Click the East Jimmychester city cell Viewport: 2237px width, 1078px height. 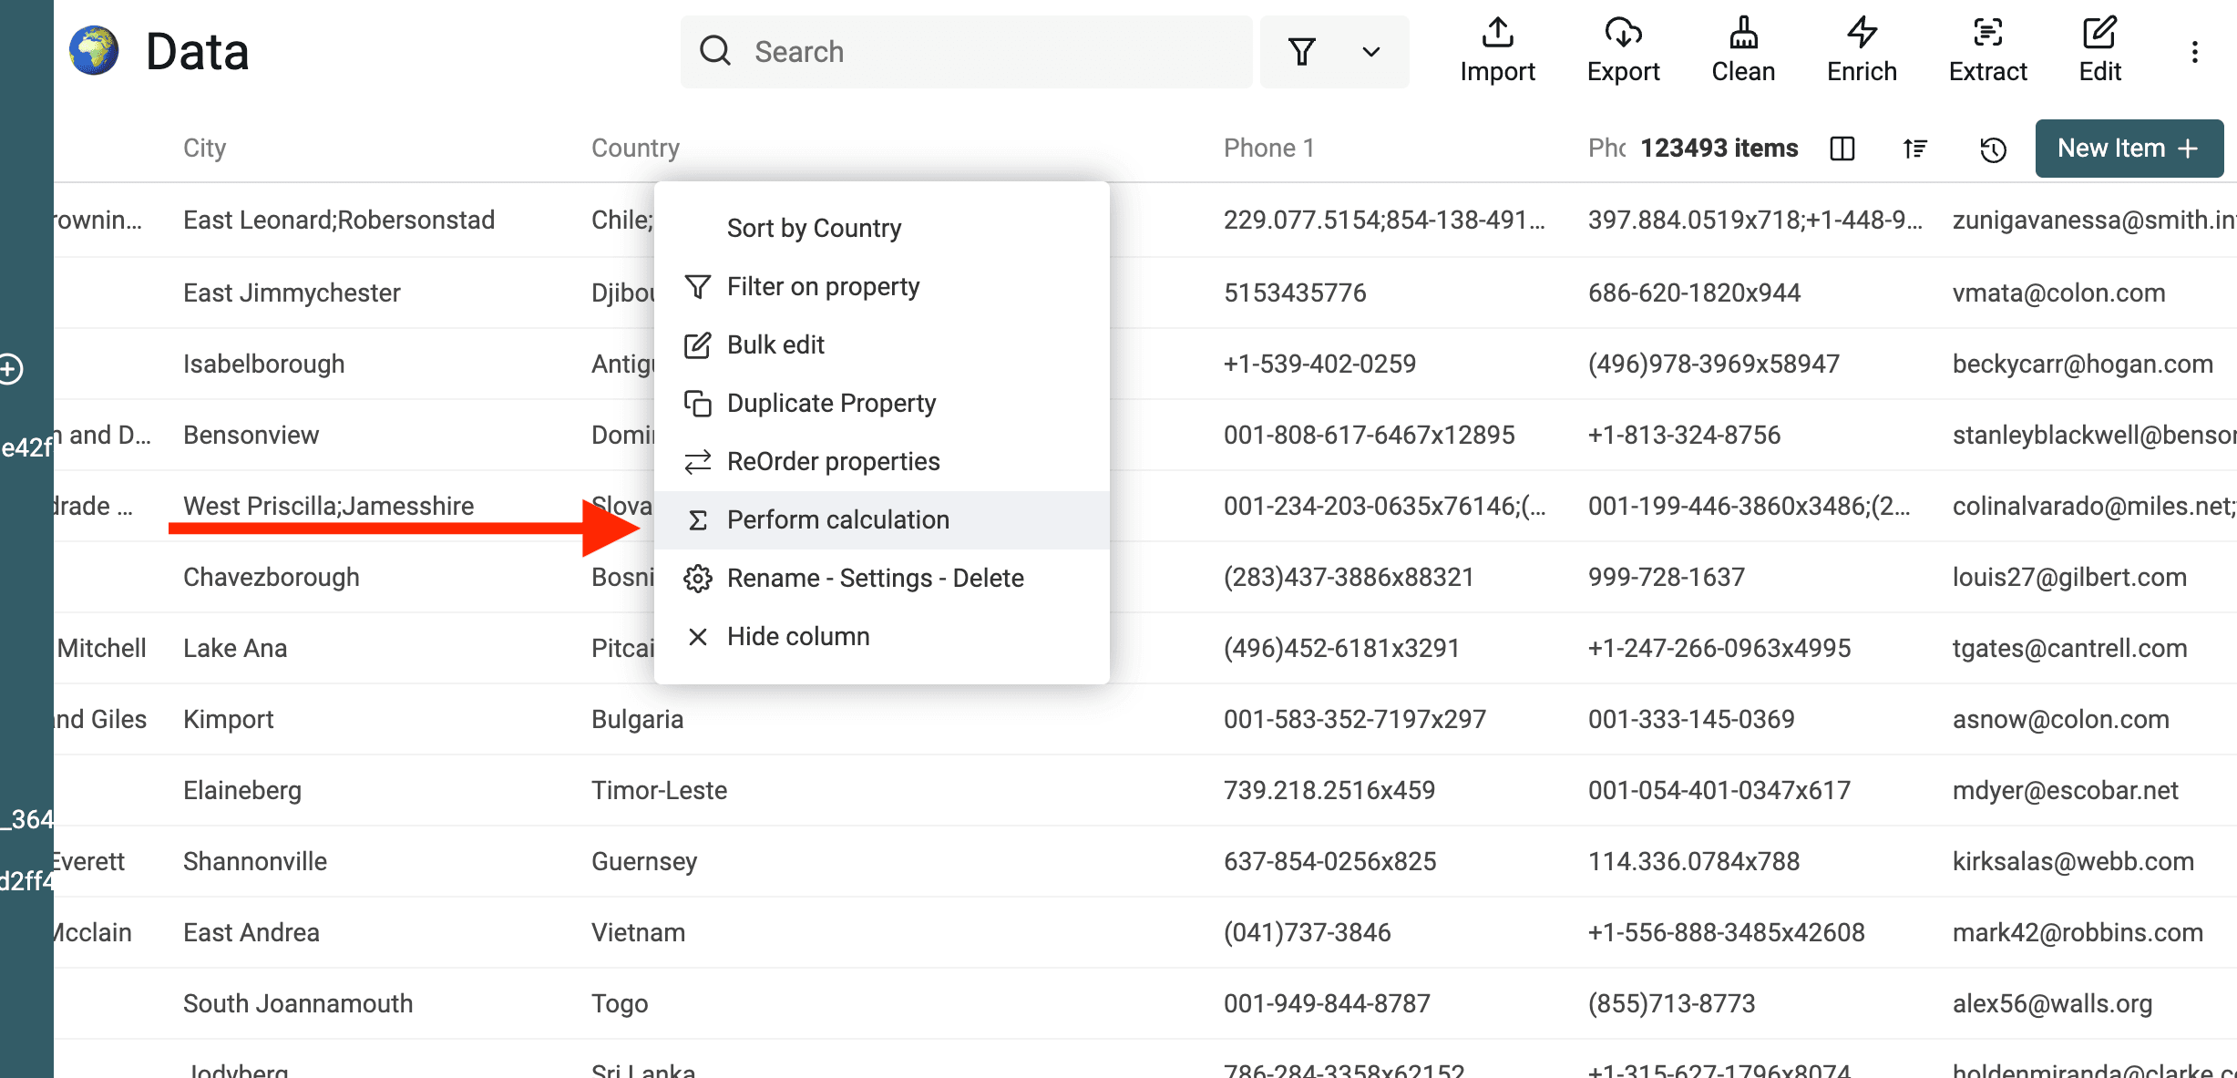pyautogui.click(x=292, y=293)
